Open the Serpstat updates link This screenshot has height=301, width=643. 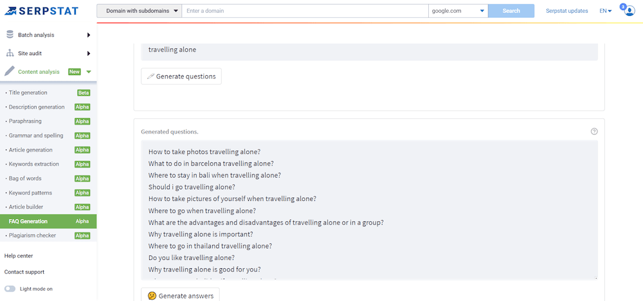tap(566, 11)
